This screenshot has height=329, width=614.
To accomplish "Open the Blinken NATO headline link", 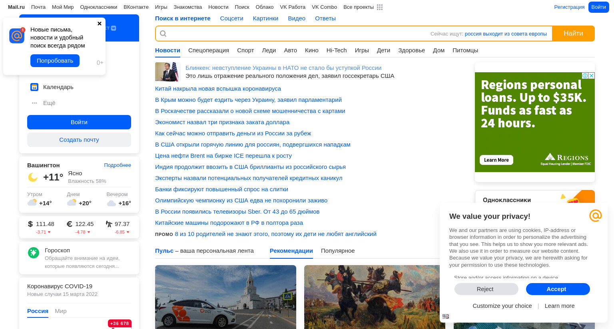I will (283, 68).
